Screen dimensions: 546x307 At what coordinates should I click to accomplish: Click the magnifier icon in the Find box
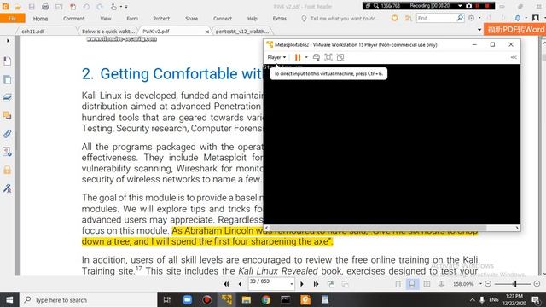460,18
